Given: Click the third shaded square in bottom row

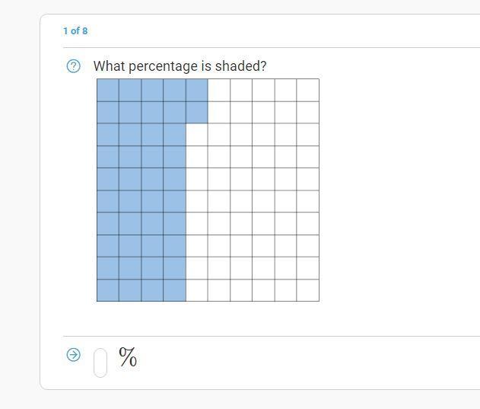Looking at the screenshot, I should pos(152,290).
